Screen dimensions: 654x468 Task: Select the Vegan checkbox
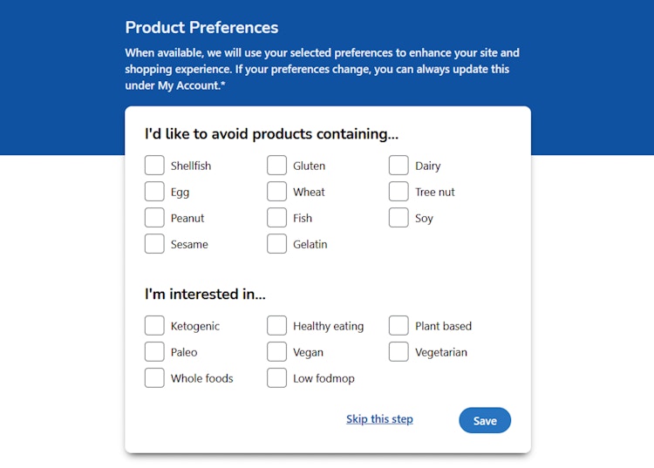point(276,352)
